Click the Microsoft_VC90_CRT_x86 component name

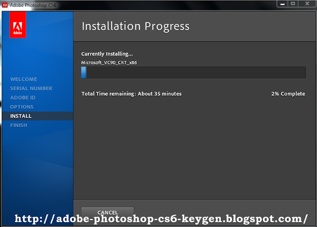[x=109, y=62]
